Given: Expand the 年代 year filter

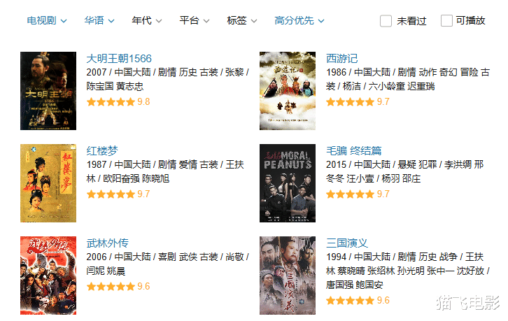Looking at the screenshot, I should tap(146, 21).
